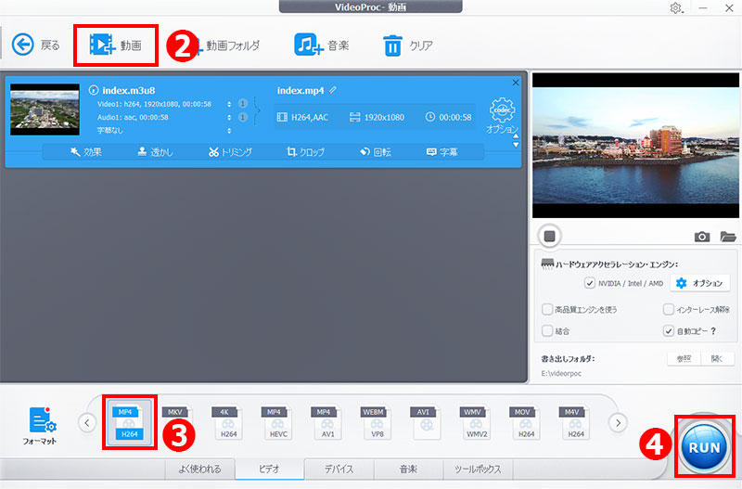Rename output index.mp4 with pencil icon
Viewport: 742px width, 489px height.
tap(333, 90)
